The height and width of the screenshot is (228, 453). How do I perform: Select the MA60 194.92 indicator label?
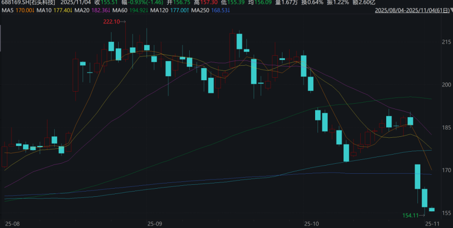(x=130, y=11)
